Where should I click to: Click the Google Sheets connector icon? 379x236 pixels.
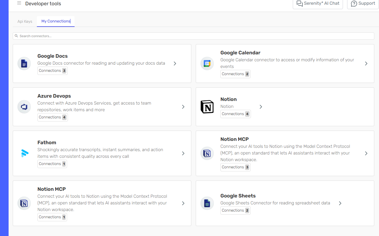click(207, 203)
